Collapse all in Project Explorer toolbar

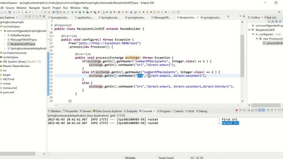[26, 16]
